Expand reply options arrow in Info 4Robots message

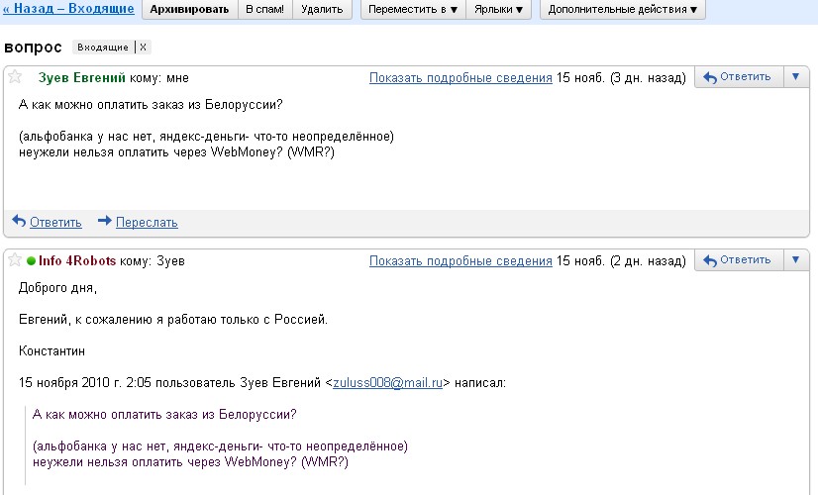795,260
